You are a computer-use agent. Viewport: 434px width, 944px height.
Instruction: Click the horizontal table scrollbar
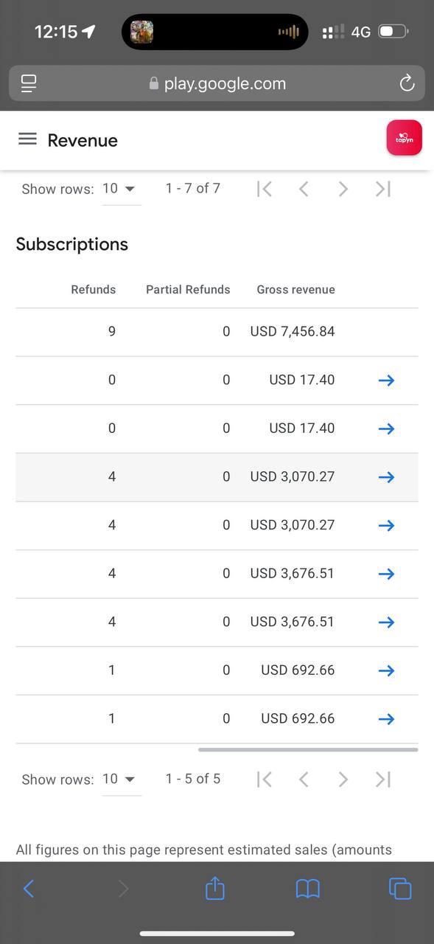[x=308, y=749]
